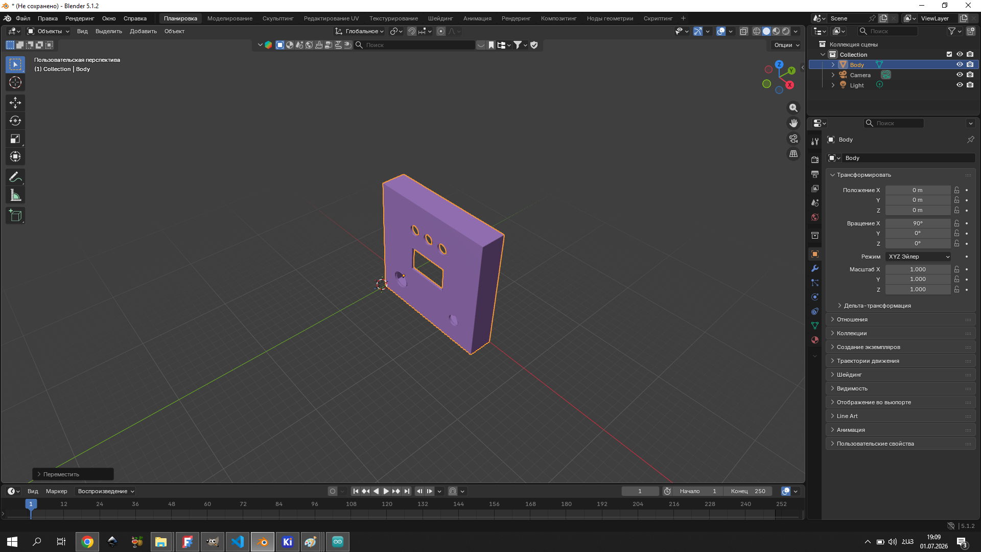This screenshot has height=552, width=981.
Task: Jump to the last frame
Action: click(407, 491)
